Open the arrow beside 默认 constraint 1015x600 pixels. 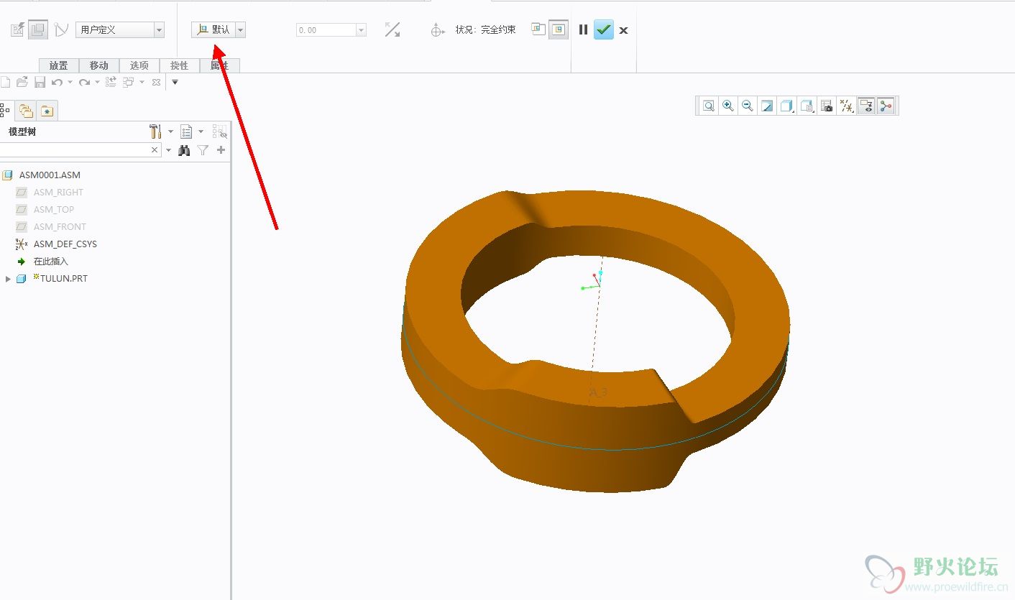(240, 30)
